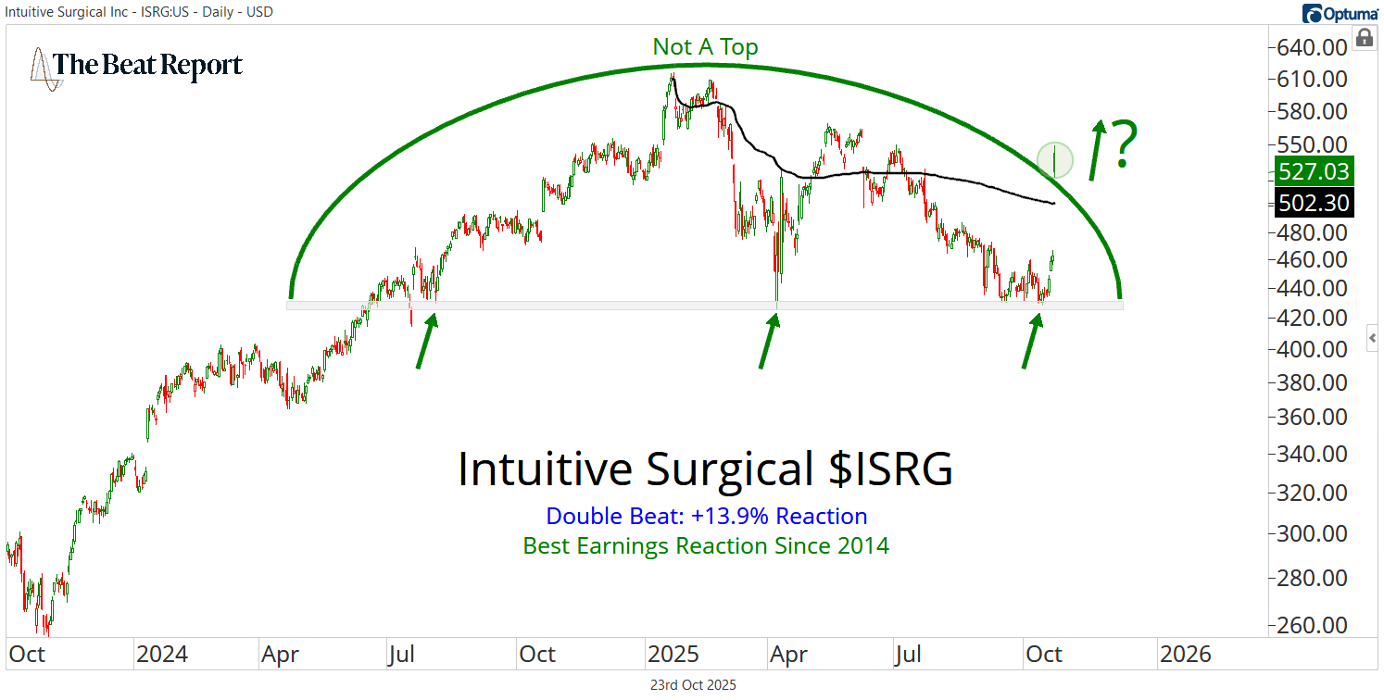Click the 2025 label on the date axis
Screen dimensions: 1384x700
tap(673, 654)
